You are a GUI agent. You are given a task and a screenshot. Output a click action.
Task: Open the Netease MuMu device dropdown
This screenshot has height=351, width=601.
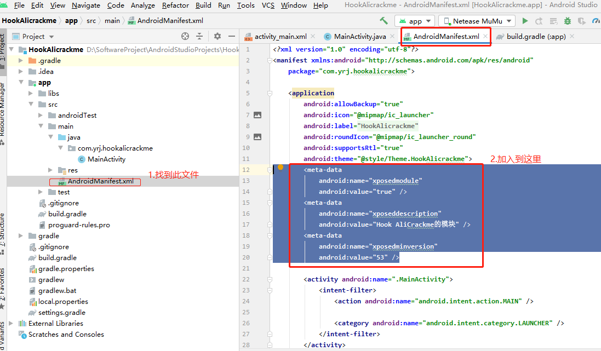pos(477,21)
